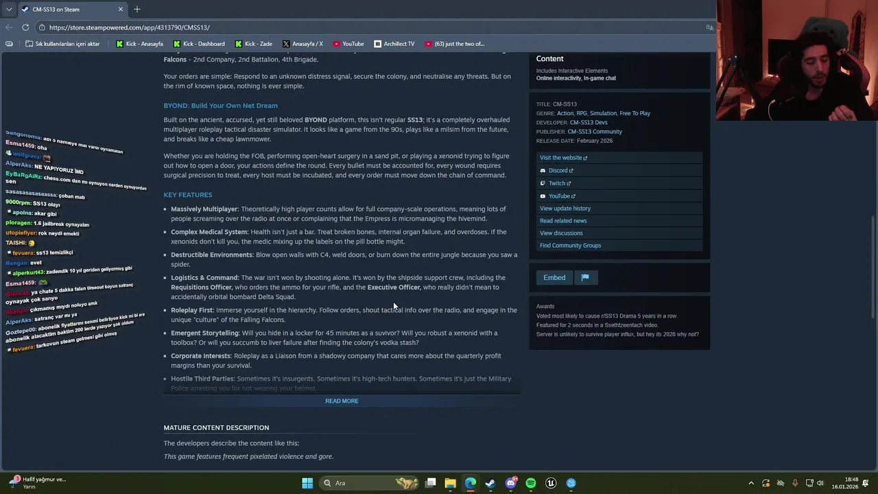Go back using the browser back arrow
Viewport: 878px width, 494px height.
(8, 27)
